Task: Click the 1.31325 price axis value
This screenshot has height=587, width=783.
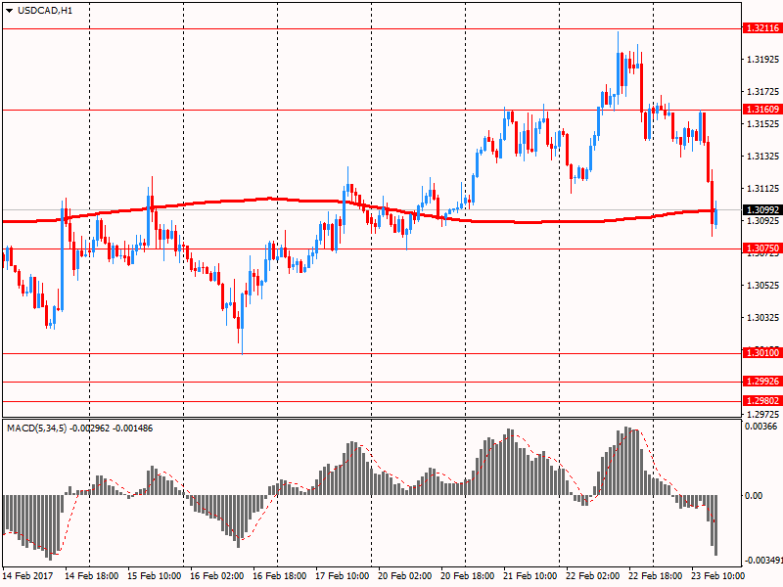Action: coord(763,157)
